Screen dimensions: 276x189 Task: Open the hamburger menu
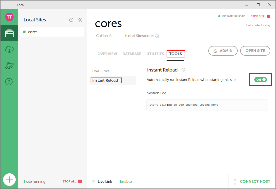pyautogui.click(x=6, y=5)
